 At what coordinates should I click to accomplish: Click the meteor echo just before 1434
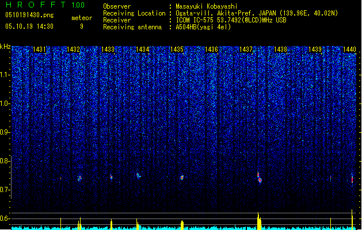point(138,175)
